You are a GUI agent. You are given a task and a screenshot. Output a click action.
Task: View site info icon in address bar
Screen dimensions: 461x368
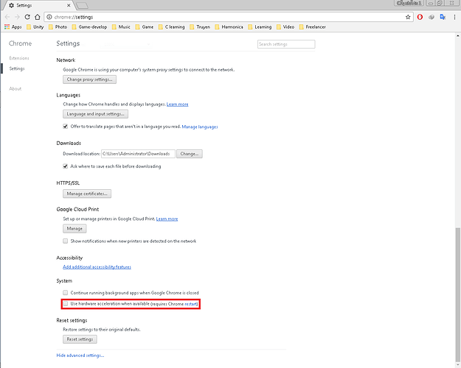tap(49, 17)
